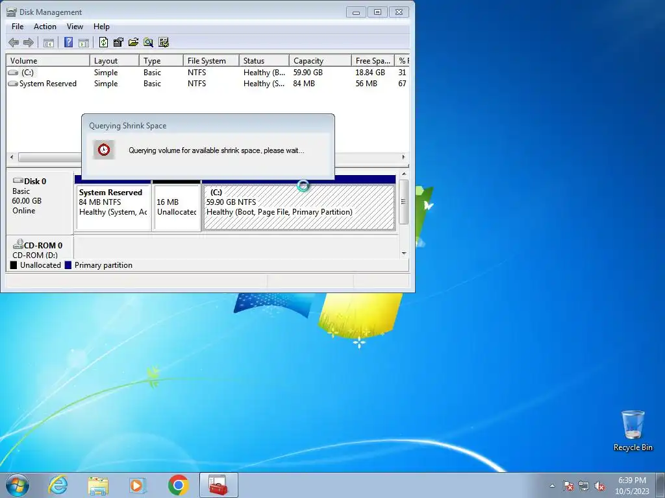Open Windows Explorer from taskbar

click(98, 485)
